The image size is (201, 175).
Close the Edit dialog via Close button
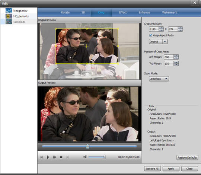click(x=189, y=169)
